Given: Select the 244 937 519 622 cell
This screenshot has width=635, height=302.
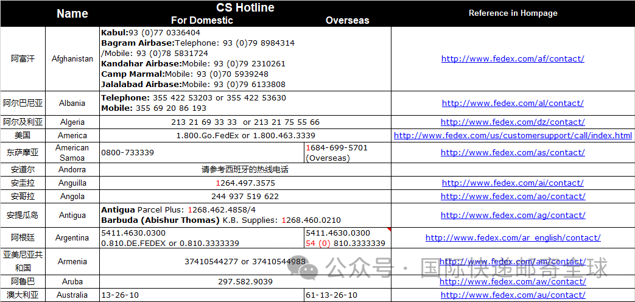Looking at the screenshot, I should tap(245, 196).
